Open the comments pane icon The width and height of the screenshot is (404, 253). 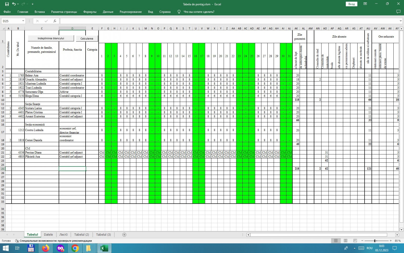pyautogui.click(x=398, y=12)
